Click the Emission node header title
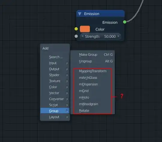 [91, 14]
